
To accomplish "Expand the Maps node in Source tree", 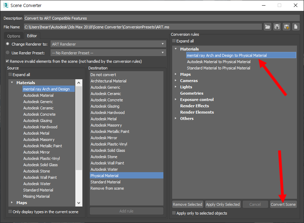I will (12, 202).
